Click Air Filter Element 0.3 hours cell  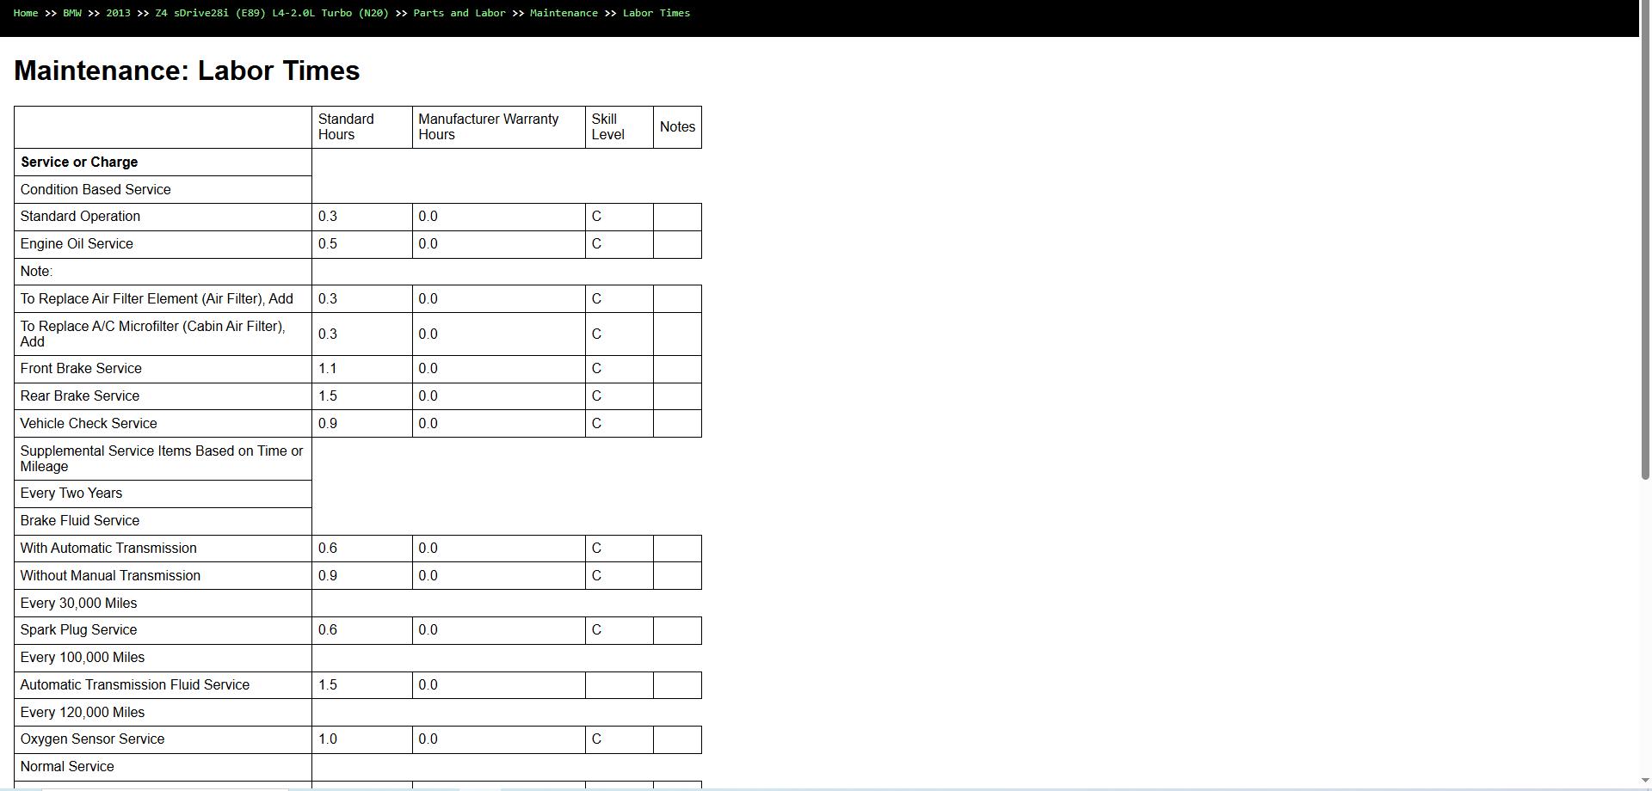tap(361, 299)
